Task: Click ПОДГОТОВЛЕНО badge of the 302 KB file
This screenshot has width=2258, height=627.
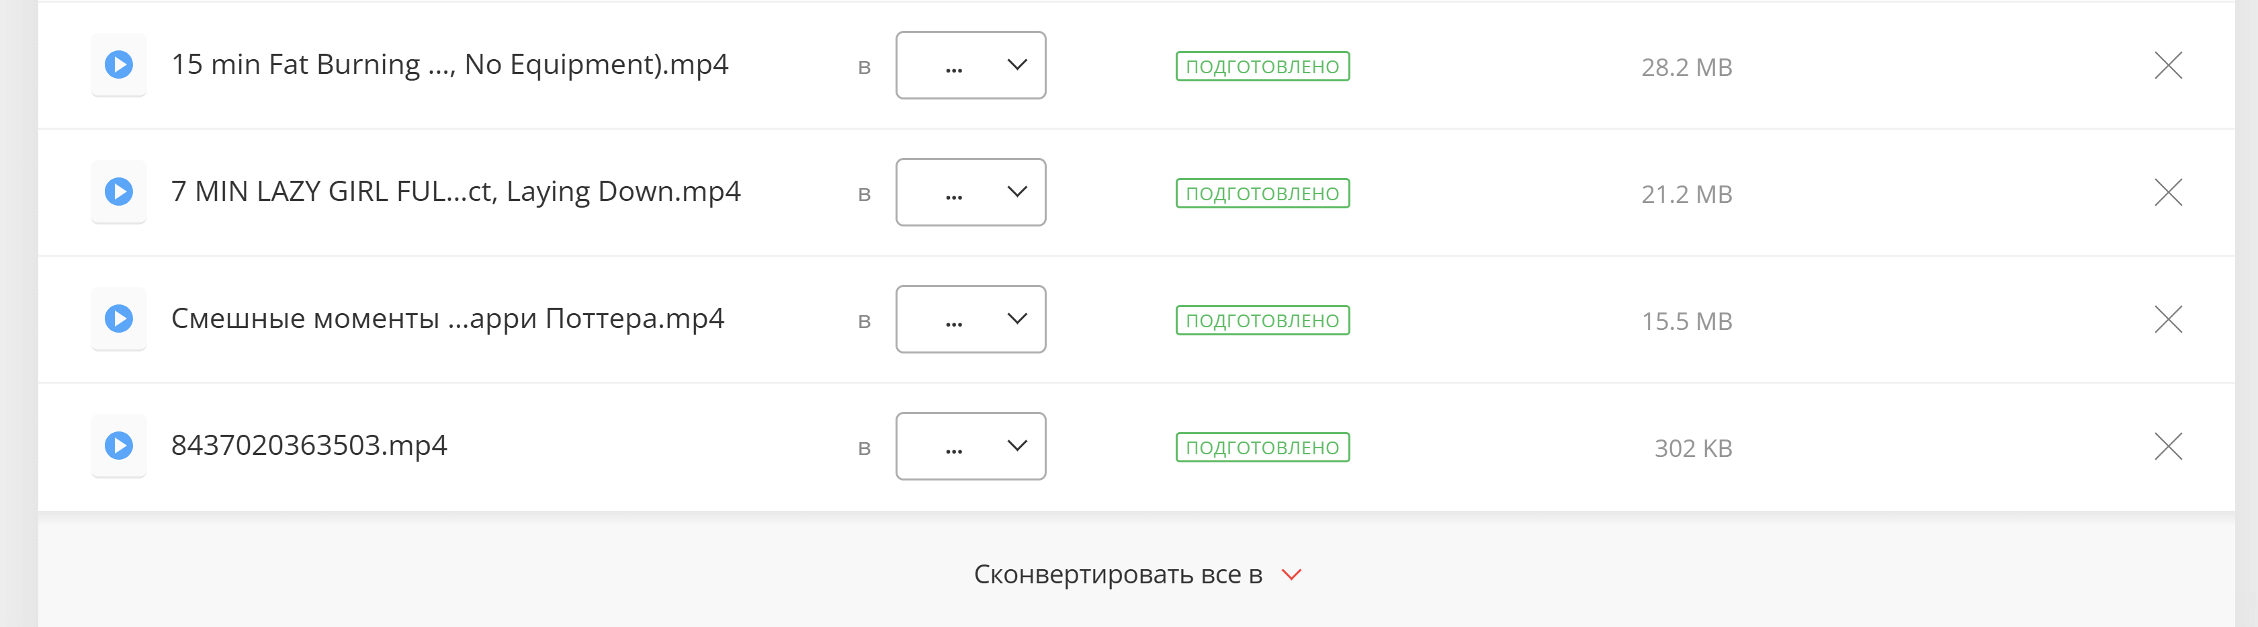Action: point(1262,448)
